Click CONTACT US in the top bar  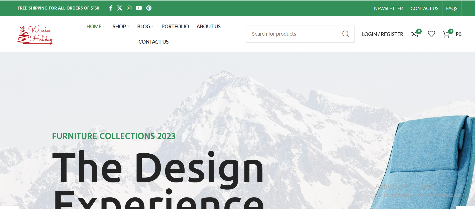[424, 8]
